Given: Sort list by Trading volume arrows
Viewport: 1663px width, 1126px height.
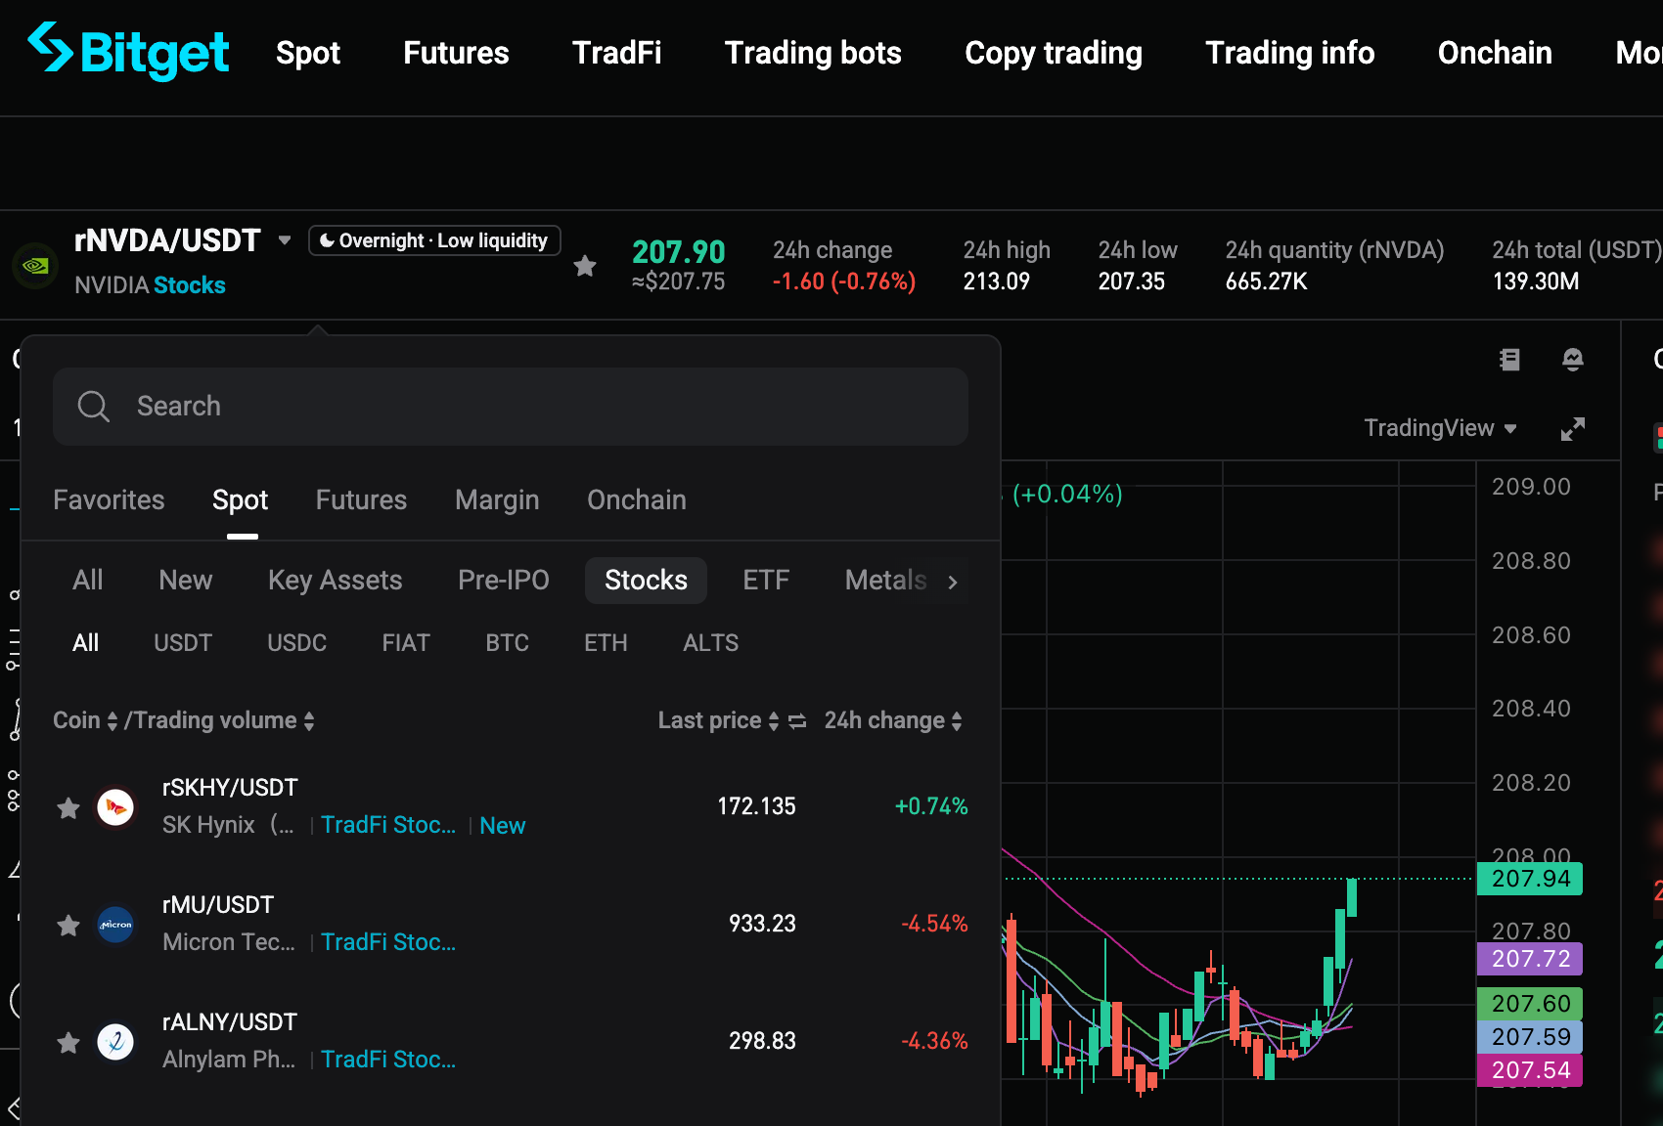Looking at the screenshot, I should (309, 721).
